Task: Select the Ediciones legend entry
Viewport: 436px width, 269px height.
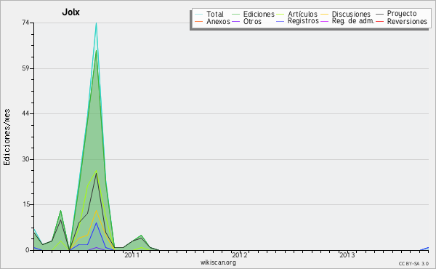Action: (x=259, y=14)
